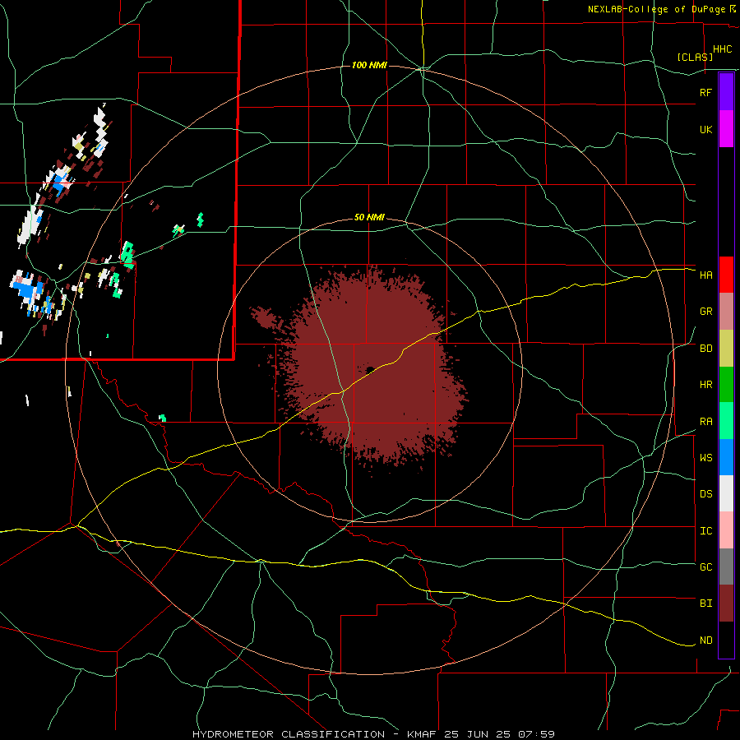Click the WS blue legend swatch
Image resolution: width=740 pixels, height=740 pixels.
726,457
